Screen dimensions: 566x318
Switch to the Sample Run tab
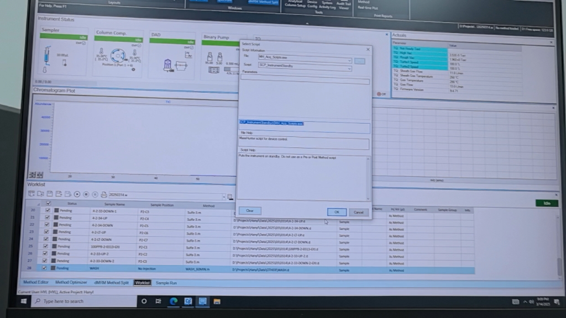[x=166, y=283]
